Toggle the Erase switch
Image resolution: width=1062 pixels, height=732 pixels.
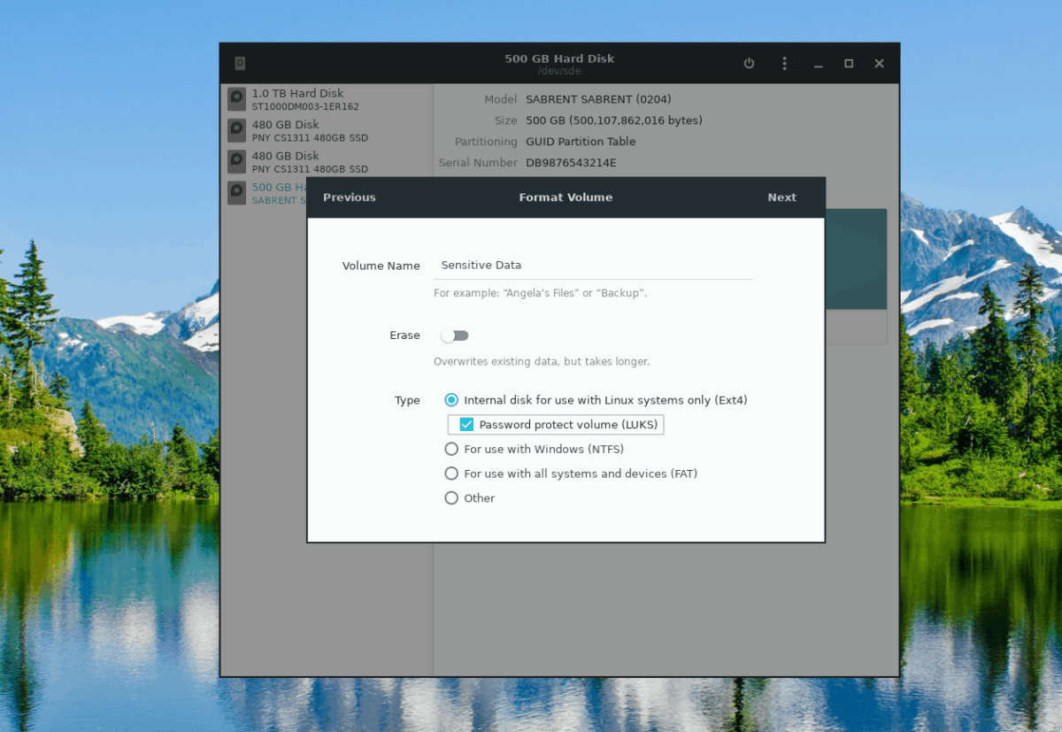(x=455, y=335)
